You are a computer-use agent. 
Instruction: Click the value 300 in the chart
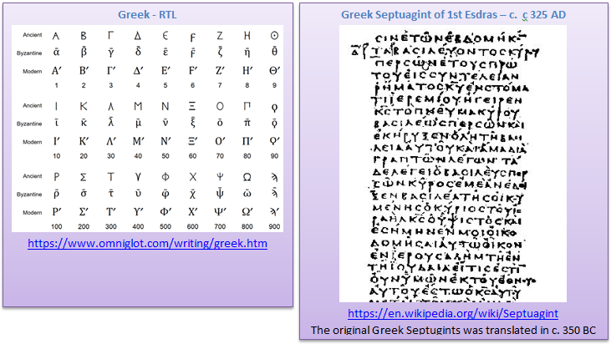click(110, 226)
